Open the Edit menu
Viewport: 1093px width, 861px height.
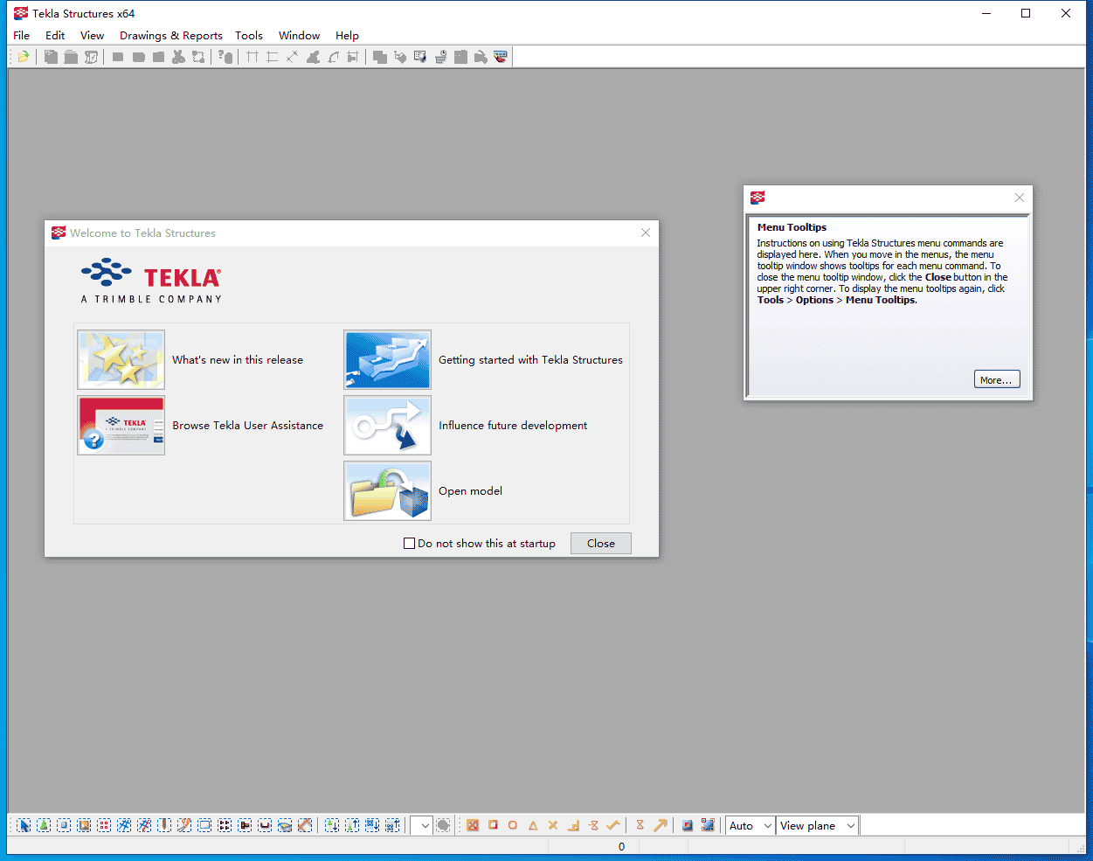coord(55,36)
